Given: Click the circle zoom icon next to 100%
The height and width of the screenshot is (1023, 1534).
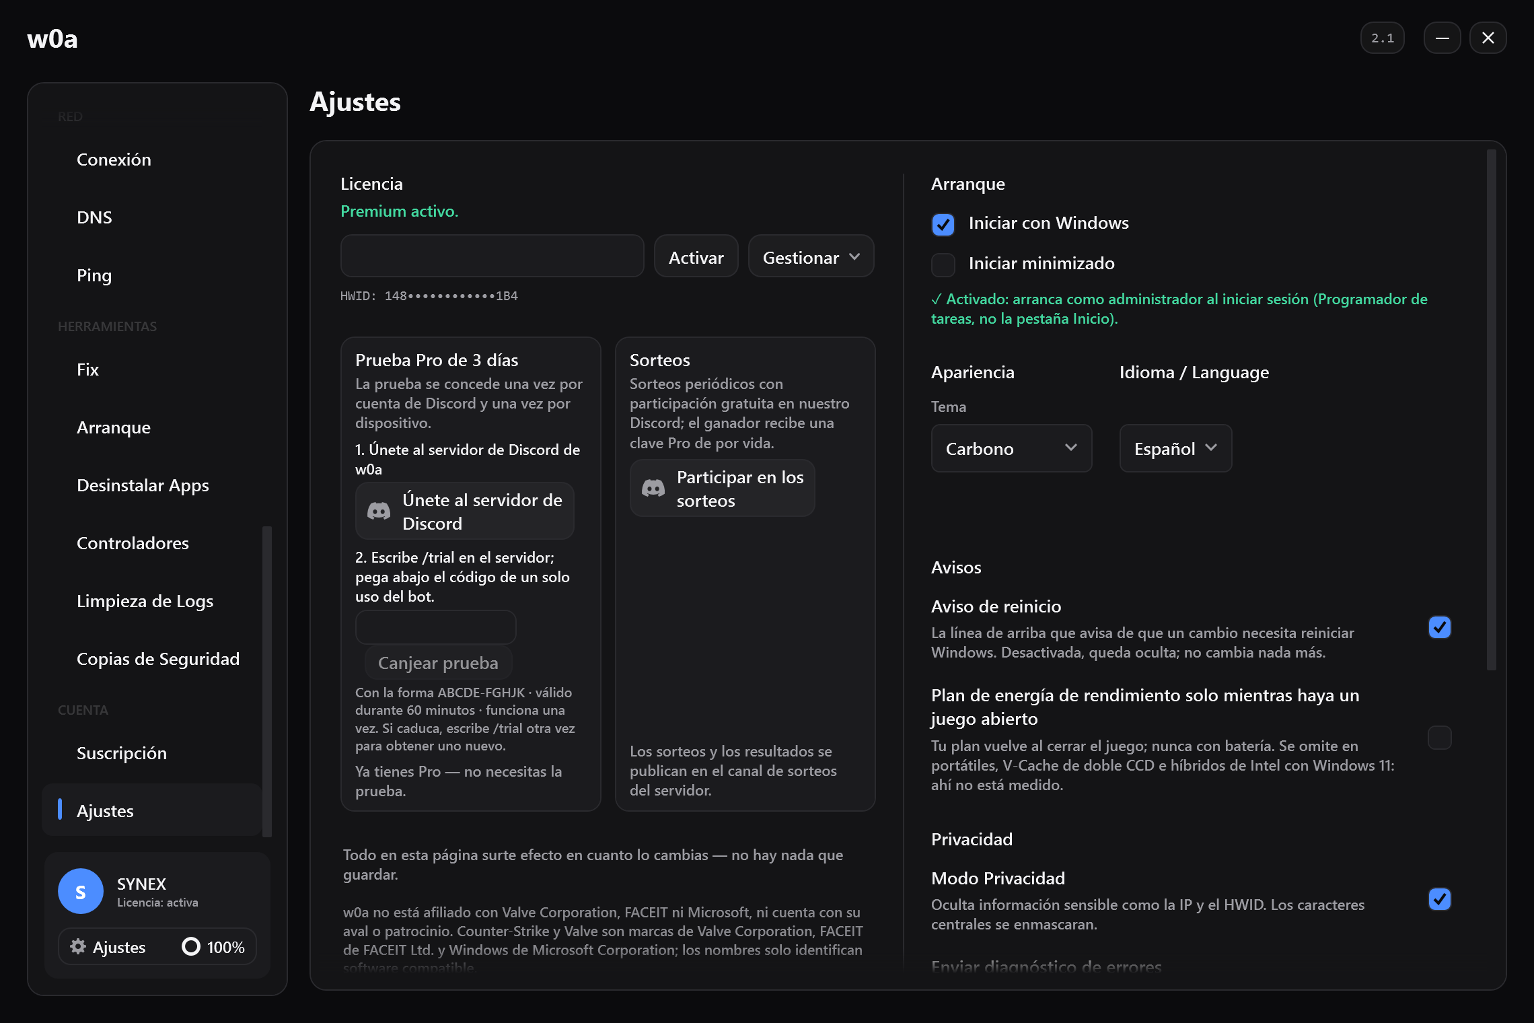Looking at the screenshot, I should (x=191, y=946).
